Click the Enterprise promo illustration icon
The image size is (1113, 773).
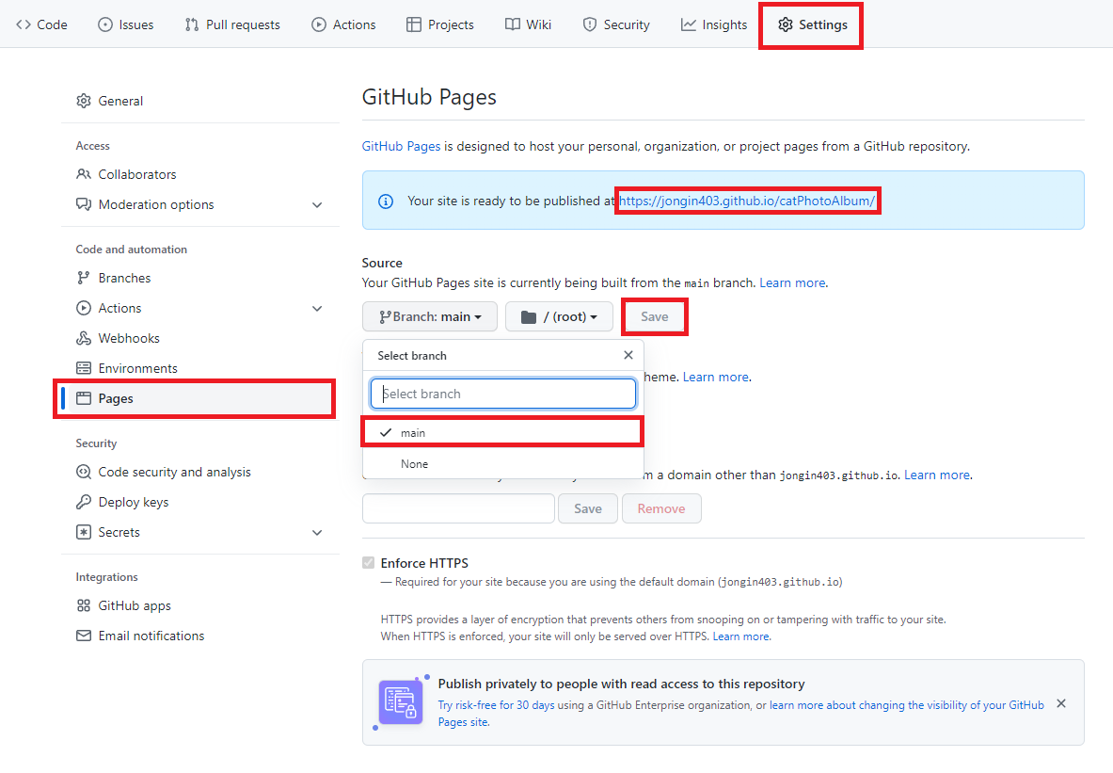click(401, 702)
